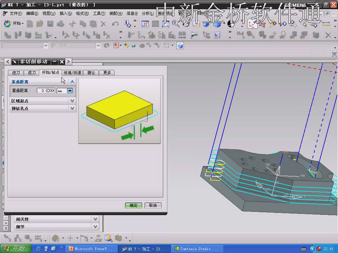Click the selection filter crosshair icon
338x253 pixels.
click(x=116, y=45)
